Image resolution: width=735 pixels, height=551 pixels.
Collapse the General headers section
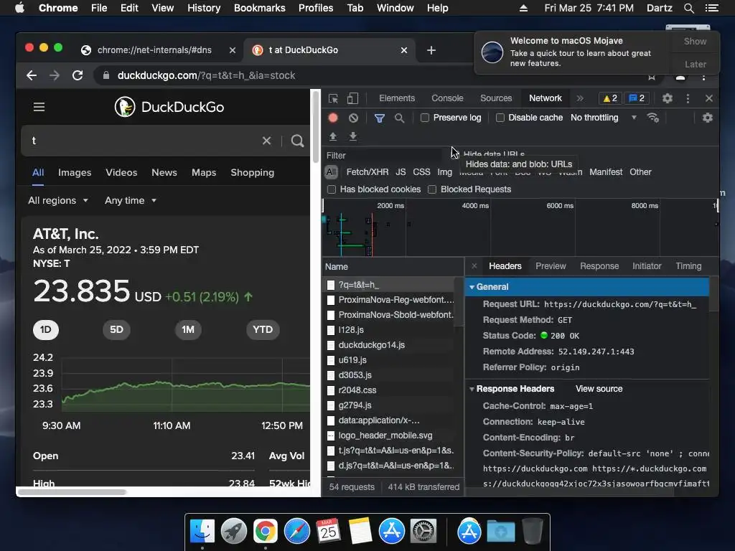click(472, 287)
